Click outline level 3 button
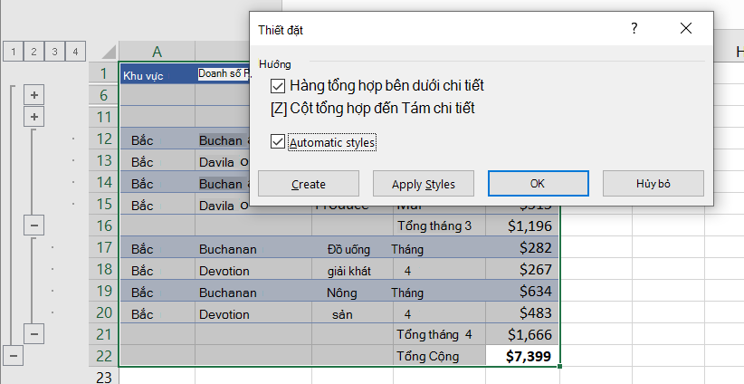This screenshot has height=384, width=744. coord(54,52)
